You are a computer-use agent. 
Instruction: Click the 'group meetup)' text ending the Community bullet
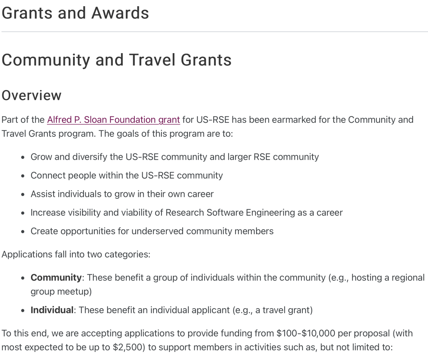tap(61, 292)
